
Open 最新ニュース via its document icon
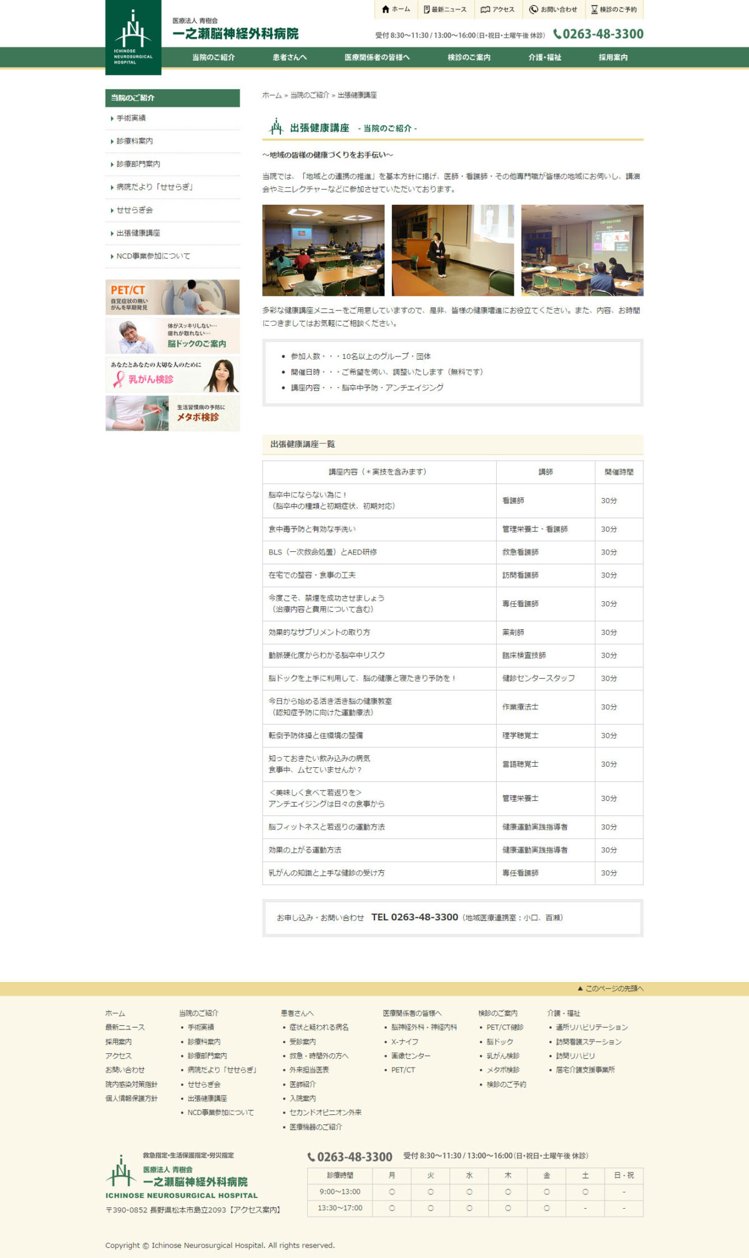coord(427,9)
